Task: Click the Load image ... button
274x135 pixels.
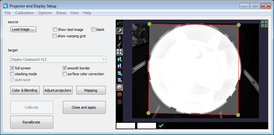Action: tap(23, 29)
